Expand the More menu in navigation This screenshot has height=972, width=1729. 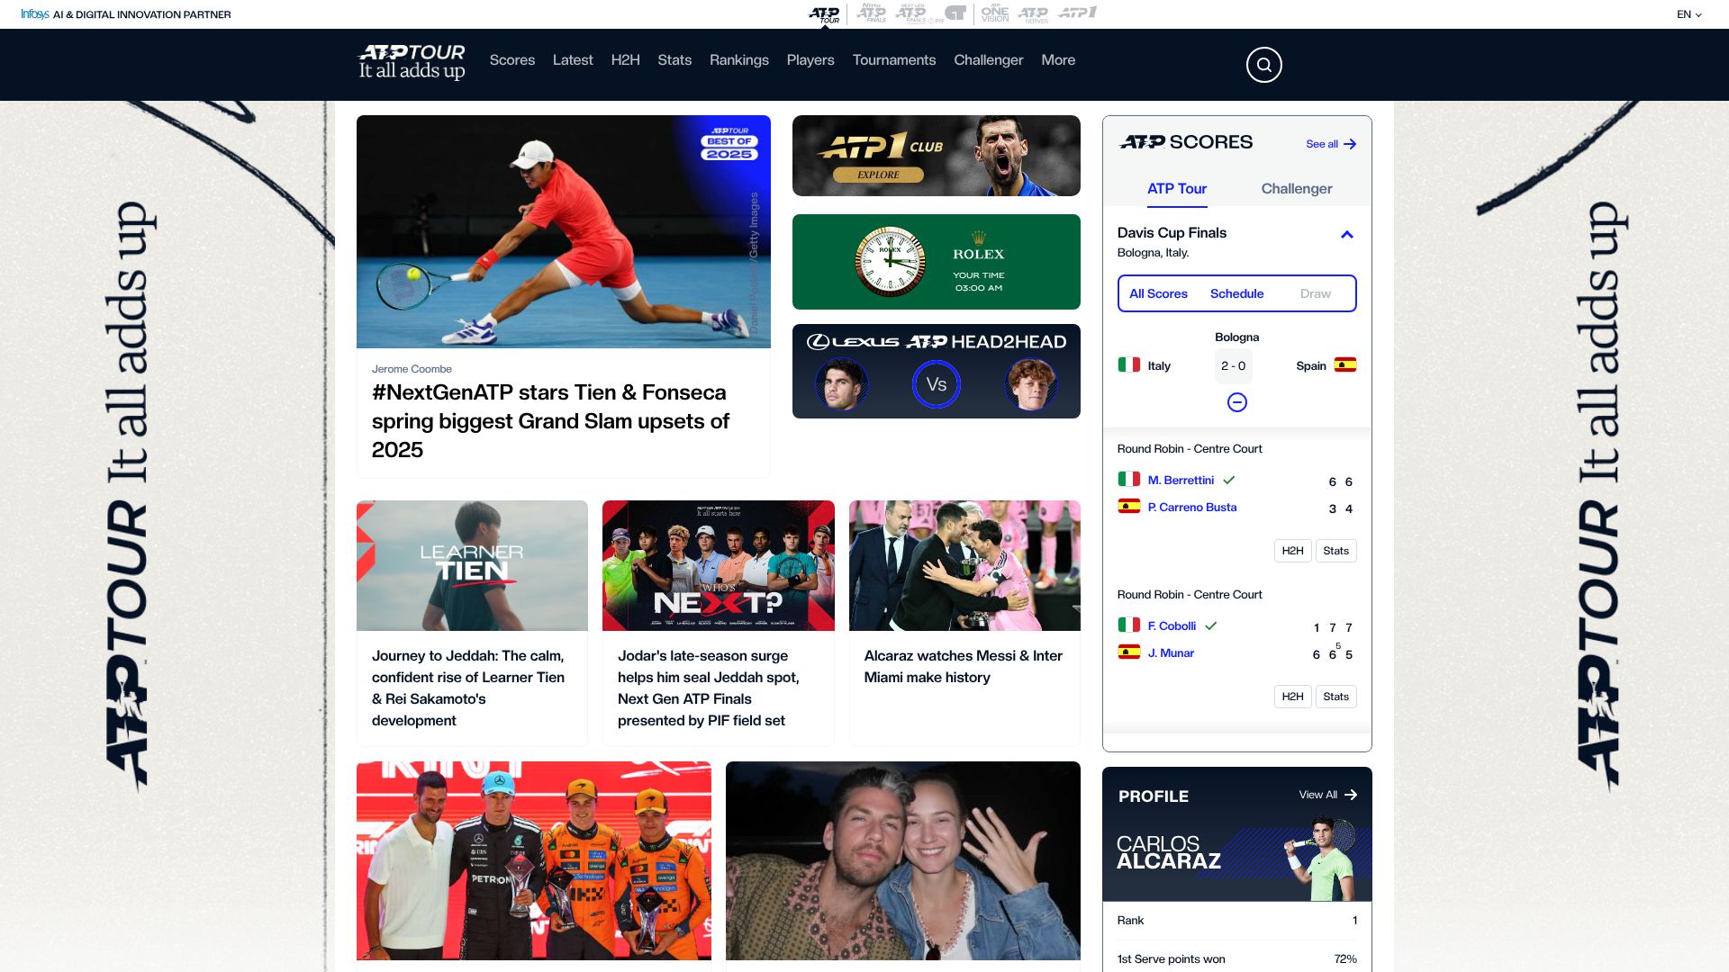pyautogui.click(x=1058, y=60)
